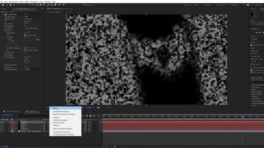Open the Preview Shortcut dropdown
The image size is (264, 148).
coord(257,39)
